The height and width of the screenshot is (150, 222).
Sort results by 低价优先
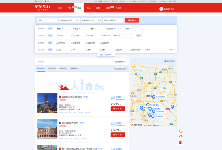[63, 69]
